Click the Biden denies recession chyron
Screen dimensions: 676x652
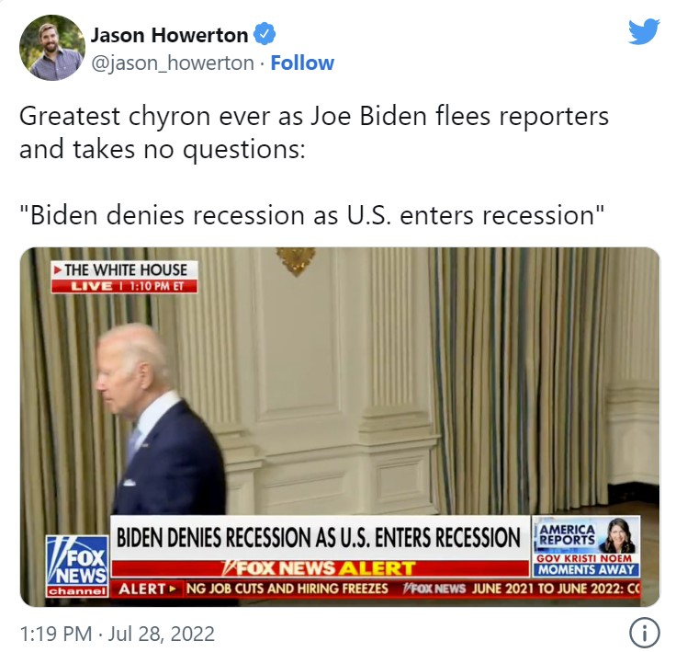320,538
